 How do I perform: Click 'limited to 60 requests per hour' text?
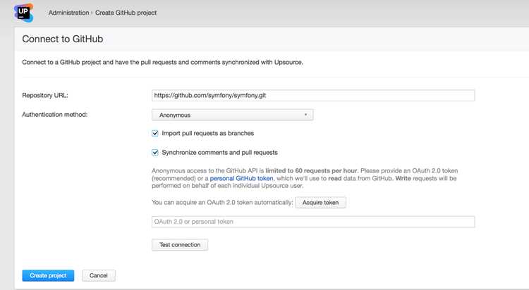311,170
